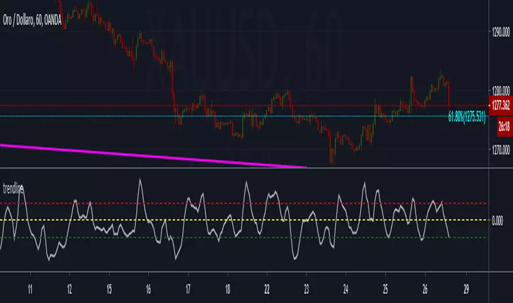Click date 15 on the time axis
The height and width of the screenshot is (303, 513).
(109, 289)
